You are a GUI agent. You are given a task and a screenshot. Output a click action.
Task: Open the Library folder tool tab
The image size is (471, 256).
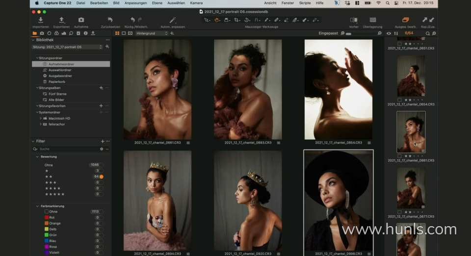click(35, 33)
